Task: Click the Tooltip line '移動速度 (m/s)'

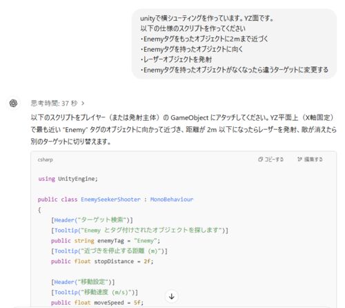Action: pyautogui.click(x=95, y=292)
